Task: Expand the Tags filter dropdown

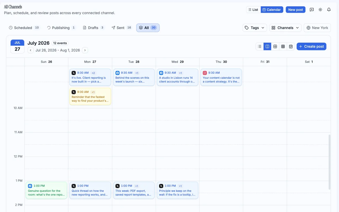Action: (255, 28)
